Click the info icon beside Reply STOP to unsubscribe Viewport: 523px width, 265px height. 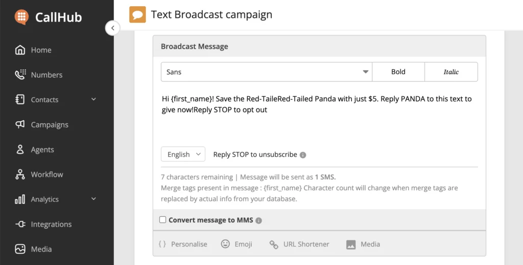click(303, 155)
